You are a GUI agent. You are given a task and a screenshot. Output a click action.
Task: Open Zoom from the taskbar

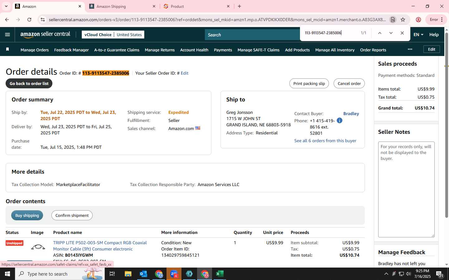tap(174, 274)
